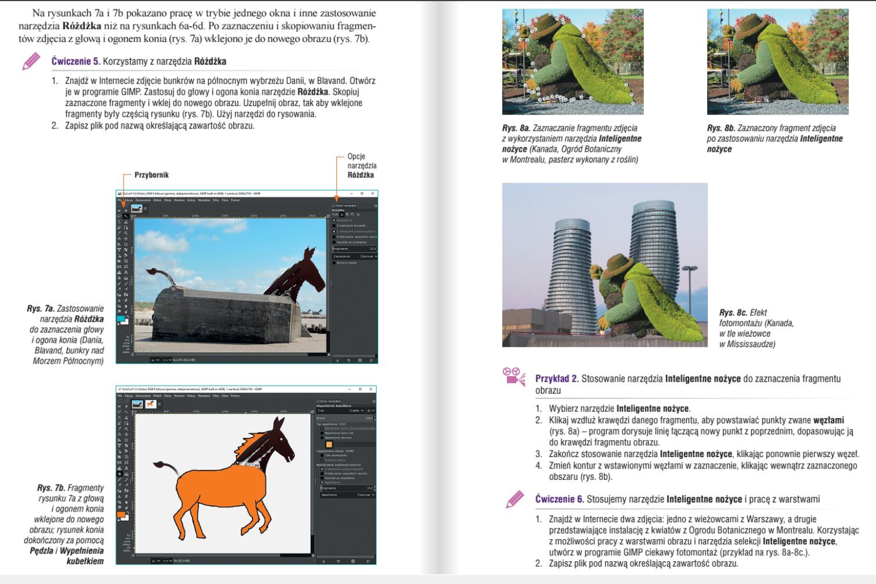Click Intersect selection mode icon in Rys. 7a
876x584 pixels.
(358, 214)
